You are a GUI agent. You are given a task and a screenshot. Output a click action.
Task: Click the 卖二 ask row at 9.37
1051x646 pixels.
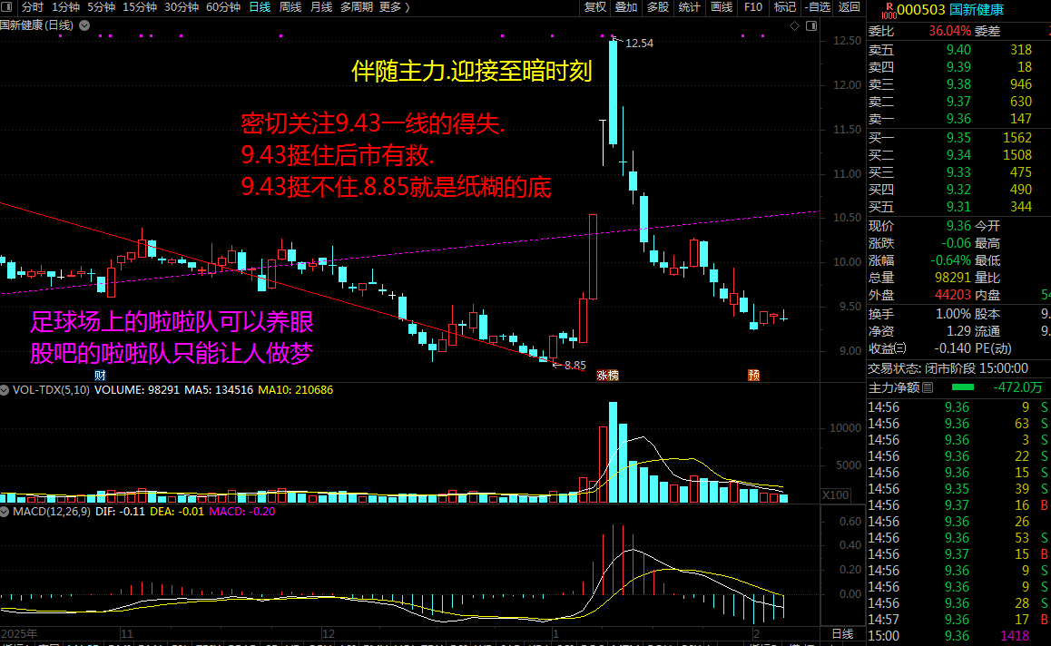click(x=958, y=102)
